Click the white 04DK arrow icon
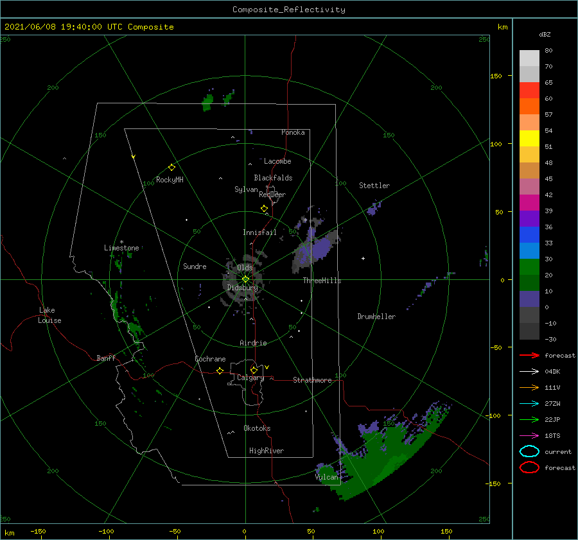The height and width of the screenshot is (540, 578). pyautogui.click(x=529, y=371)
